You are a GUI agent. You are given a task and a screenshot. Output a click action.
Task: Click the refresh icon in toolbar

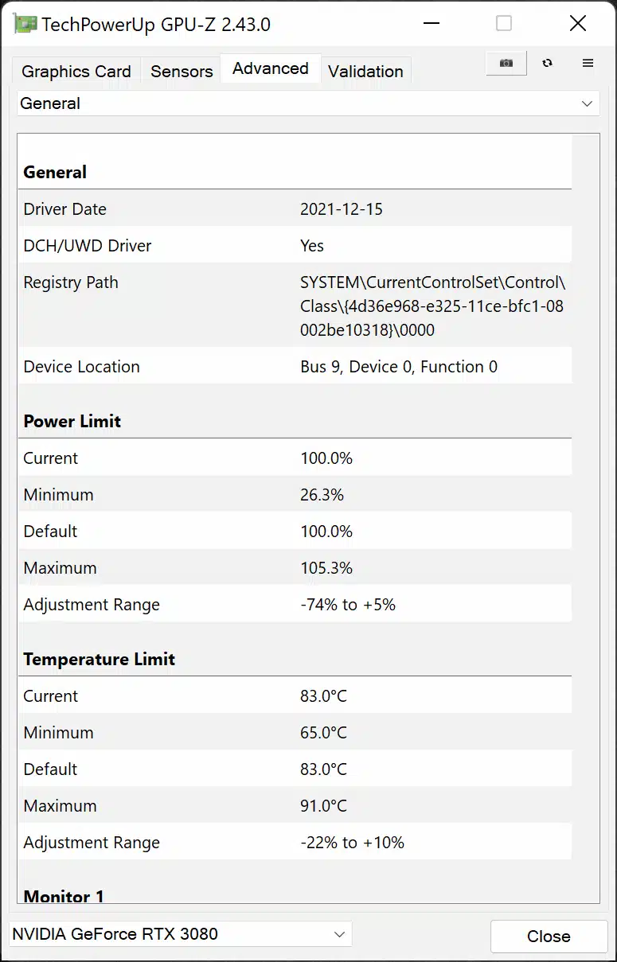(548, 64)
